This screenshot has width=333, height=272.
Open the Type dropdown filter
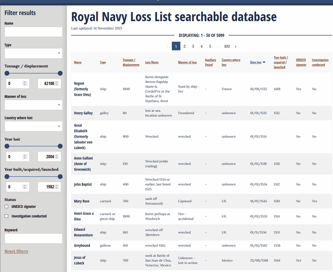(x=33, y=54)
